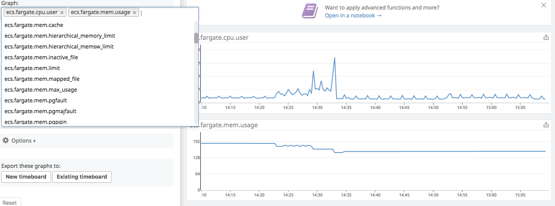
Task: Click the 14:30 label on the cpu.user graph
Action: point(317,107)
